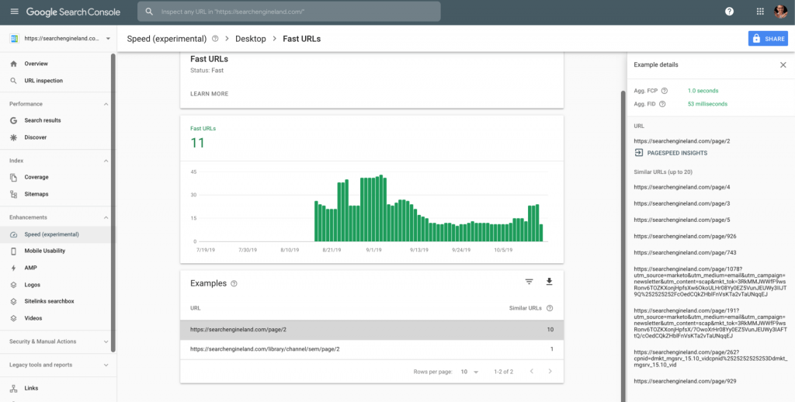Click the blue SHARE button
The image size is (795, 402).
(x=768, y=39)
